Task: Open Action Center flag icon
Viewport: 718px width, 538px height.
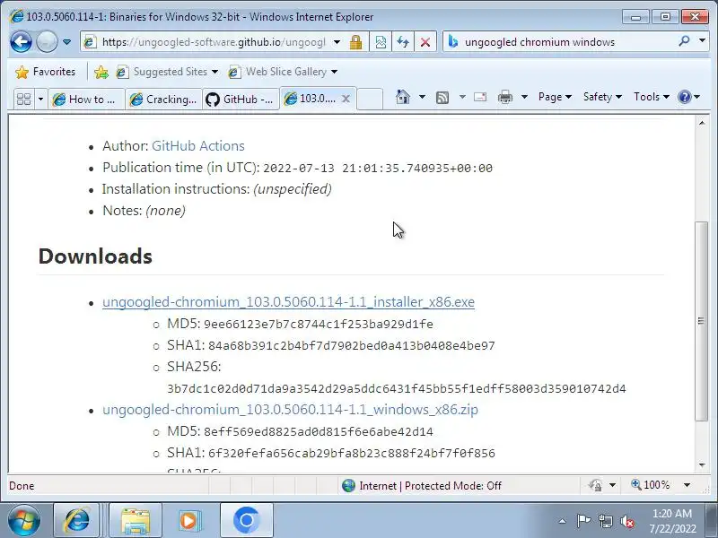Action: [x=583, y=521]
